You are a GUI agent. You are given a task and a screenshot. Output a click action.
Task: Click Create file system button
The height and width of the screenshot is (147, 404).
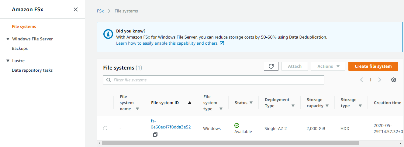tap(373, 66)
